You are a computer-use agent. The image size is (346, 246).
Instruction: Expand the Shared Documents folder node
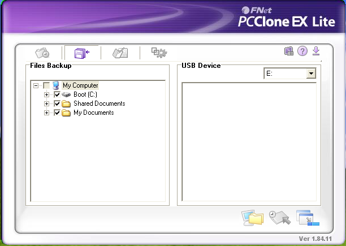click(46, 103)
